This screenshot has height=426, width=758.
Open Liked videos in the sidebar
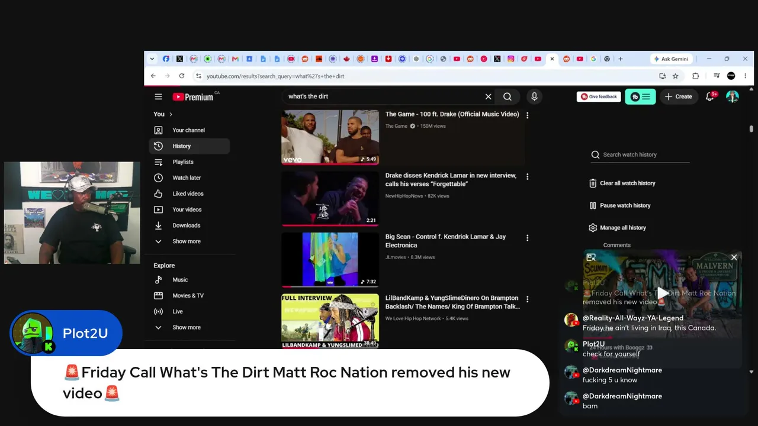pyautogui.click(x=188, y=194)
